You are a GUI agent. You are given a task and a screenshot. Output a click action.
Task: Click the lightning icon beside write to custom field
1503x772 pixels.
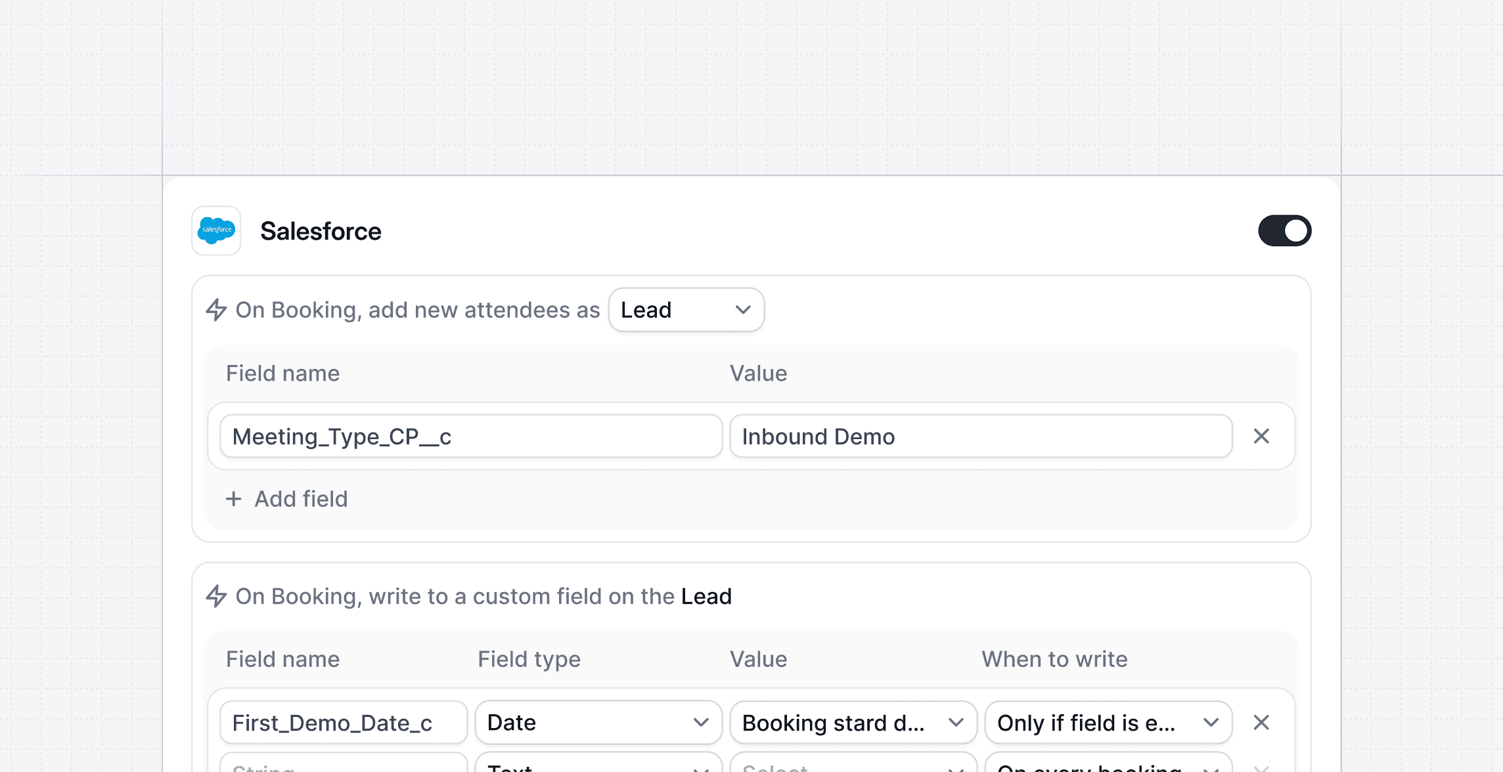[216, 596]
